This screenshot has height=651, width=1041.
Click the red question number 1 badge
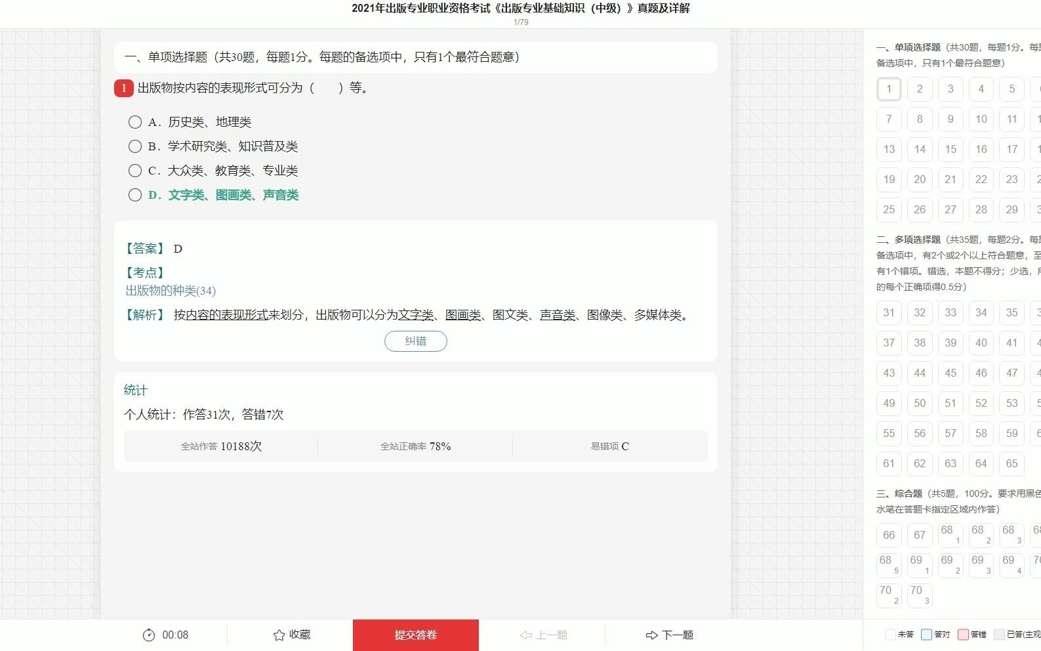[124, 88]
